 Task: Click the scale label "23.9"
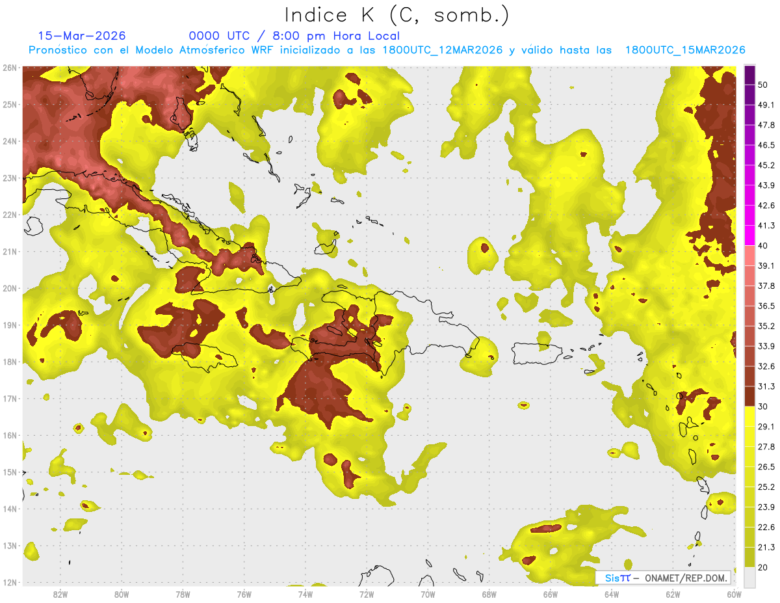(766, 507)
